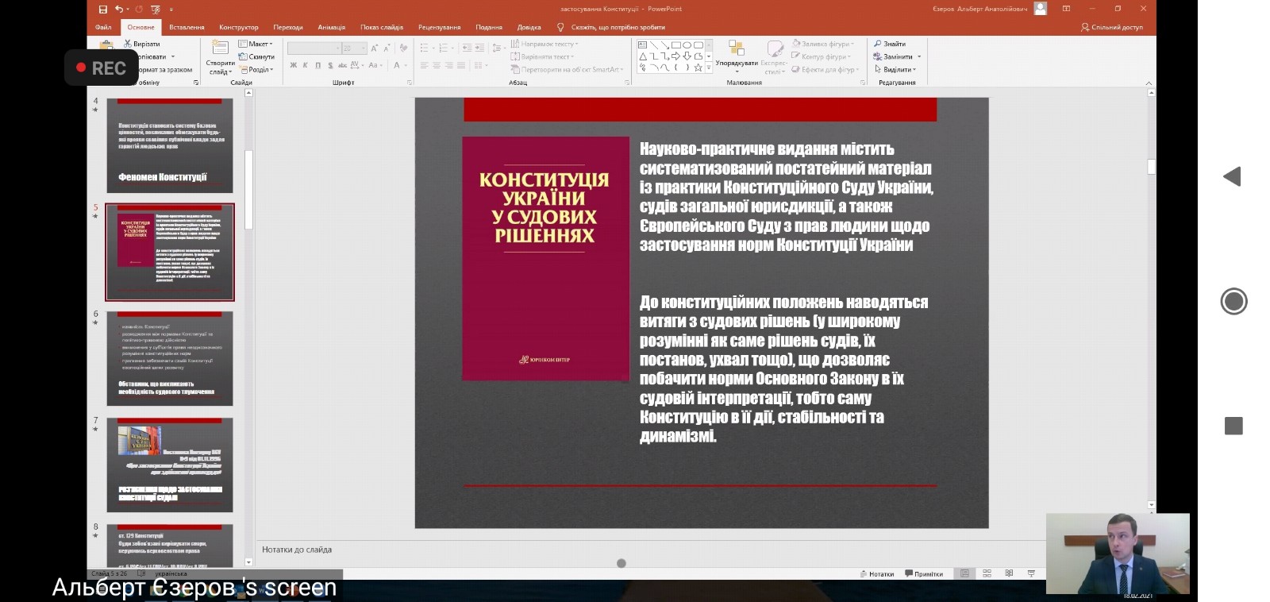Click the Save icon in quick access toolbar
The width and height of the screenshot is (1270, 602).
click(x=103, y=9)
